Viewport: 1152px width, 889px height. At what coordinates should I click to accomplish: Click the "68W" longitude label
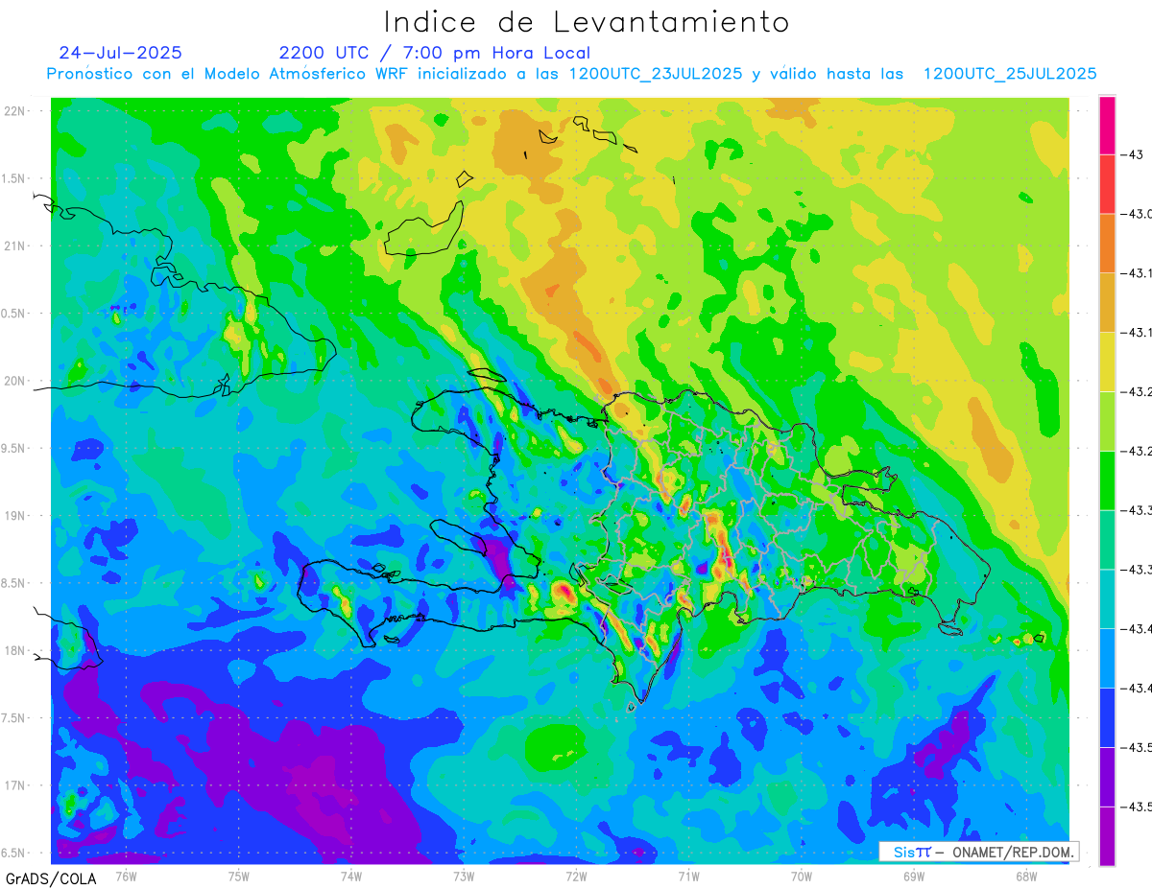tap(1026, 876)
